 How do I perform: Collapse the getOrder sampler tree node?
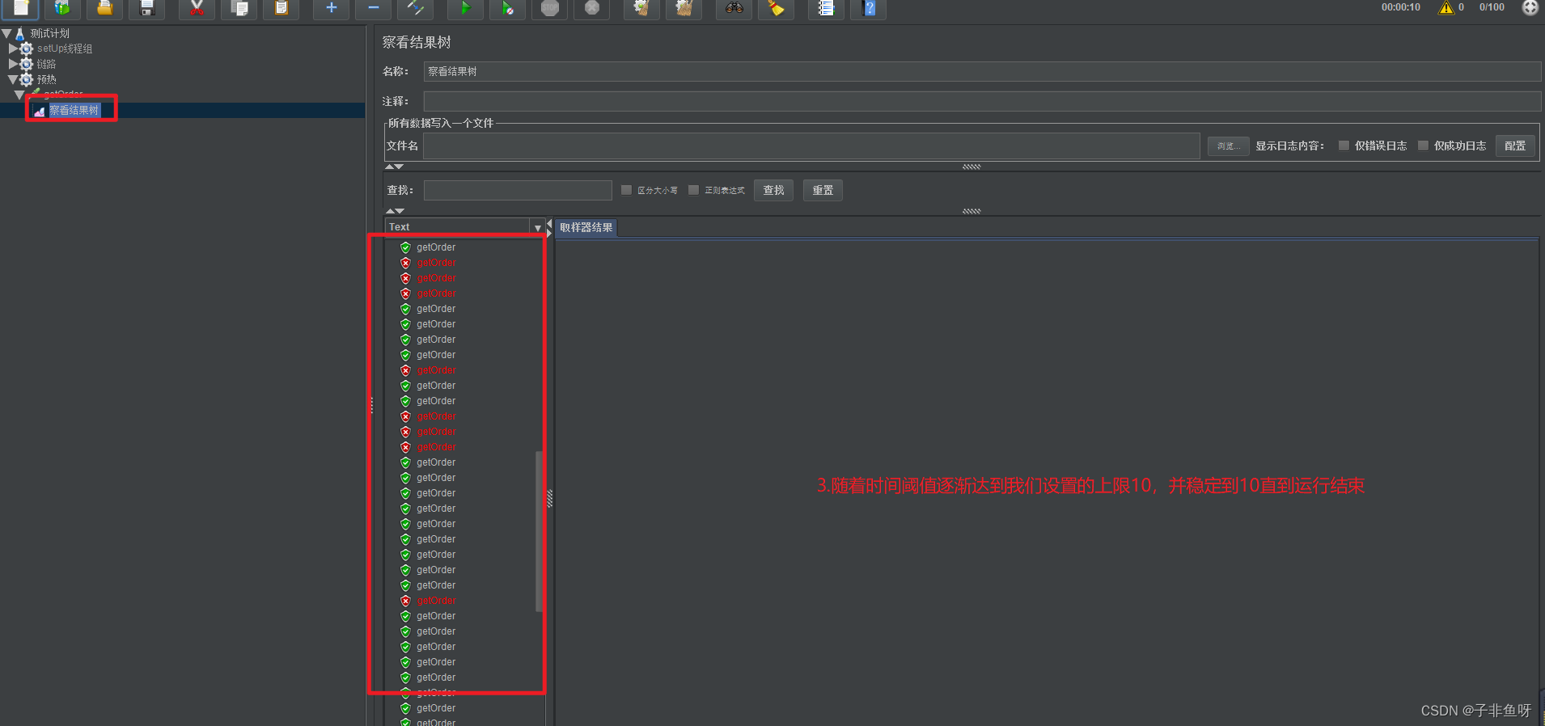coord(19,95)
